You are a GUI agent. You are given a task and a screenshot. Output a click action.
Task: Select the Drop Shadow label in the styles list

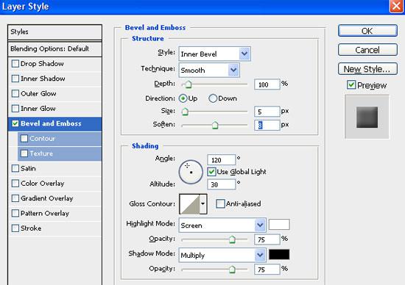pos(42,64)
